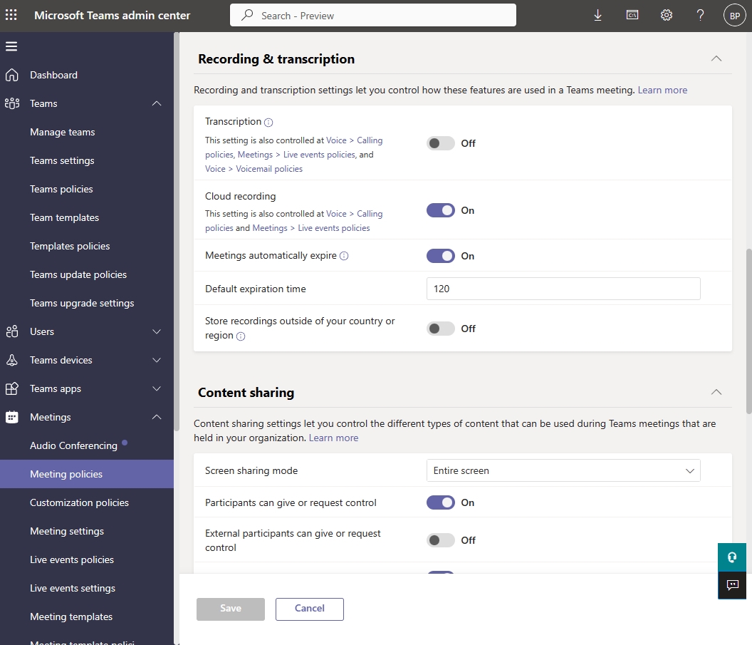This screenshot has height=645, width=752.
Task: Open the Screen sharing mode dropdown
Action: [x=563, y=470]
